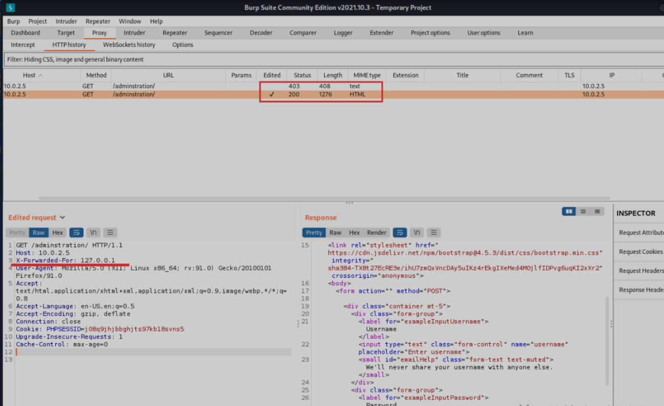Viewport: 664px width, 406px height.
Task: Select the combined tab layout icon
Action: coord(597,211)
